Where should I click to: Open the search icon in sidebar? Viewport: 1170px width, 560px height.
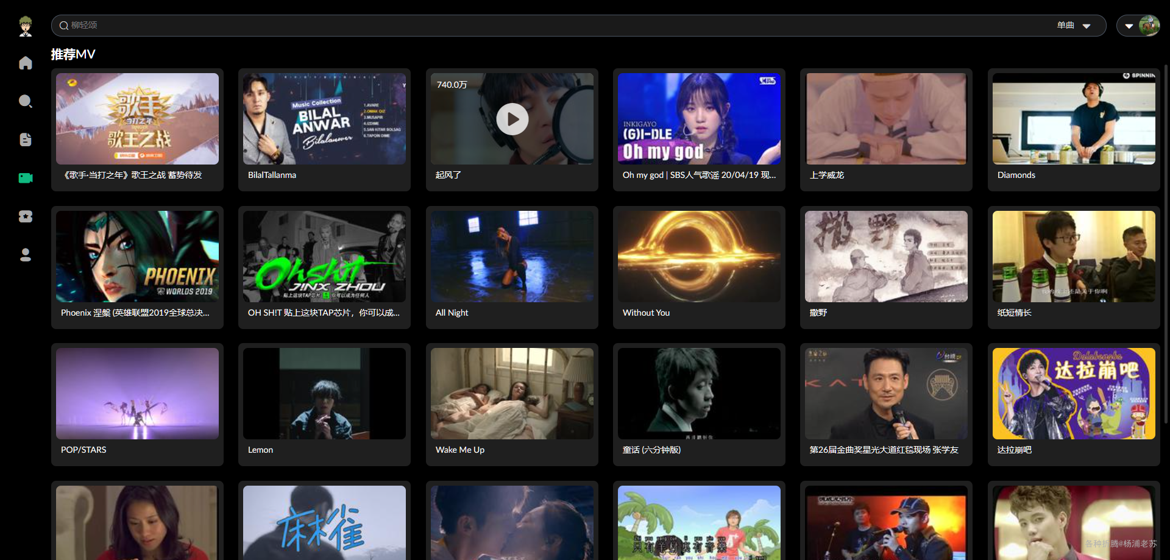tap(26, 101)
